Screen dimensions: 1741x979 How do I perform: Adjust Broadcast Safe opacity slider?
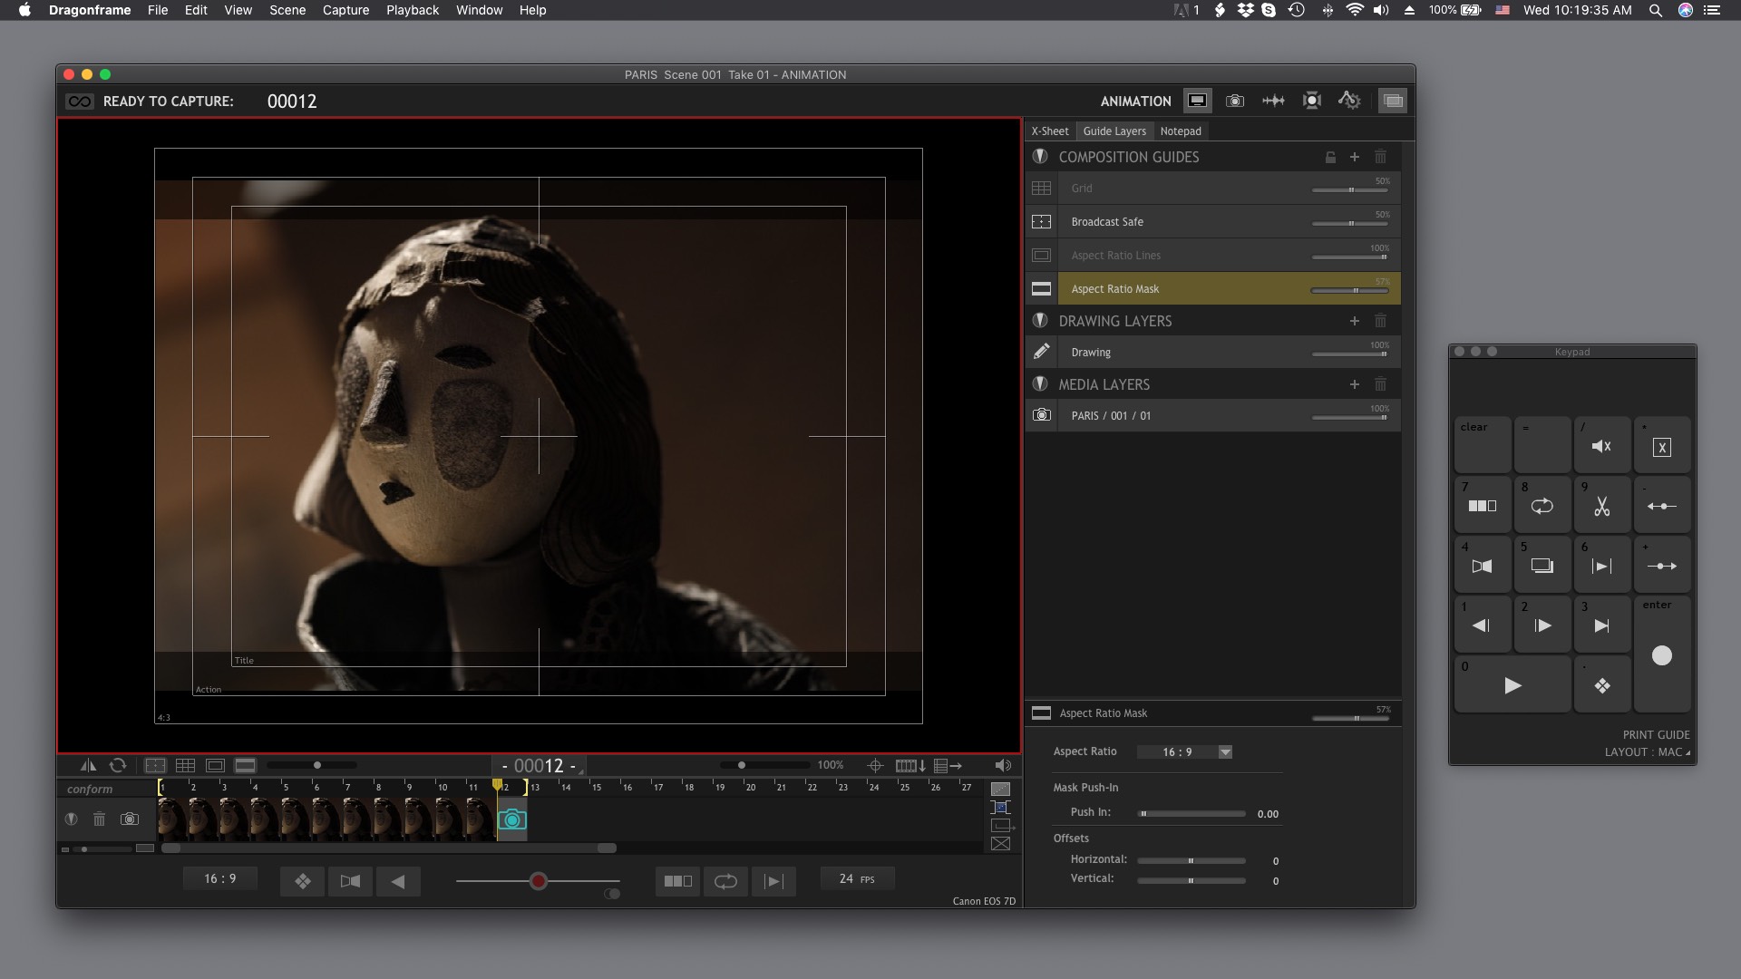(x=1350, y=223)
